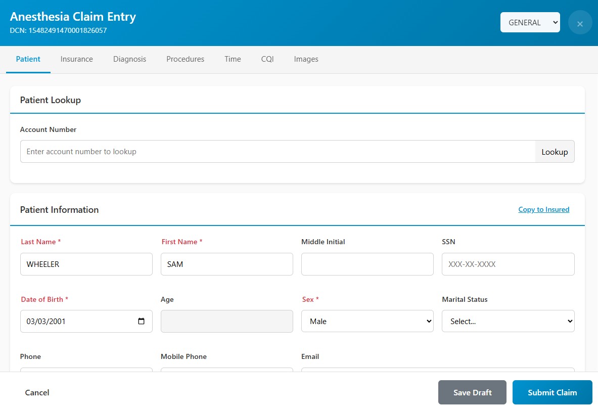The width and height of the screenshot is (598, 409).
Task: Switch to the Insurance tab
Action: pyautogui.click(x=76, y=59)
